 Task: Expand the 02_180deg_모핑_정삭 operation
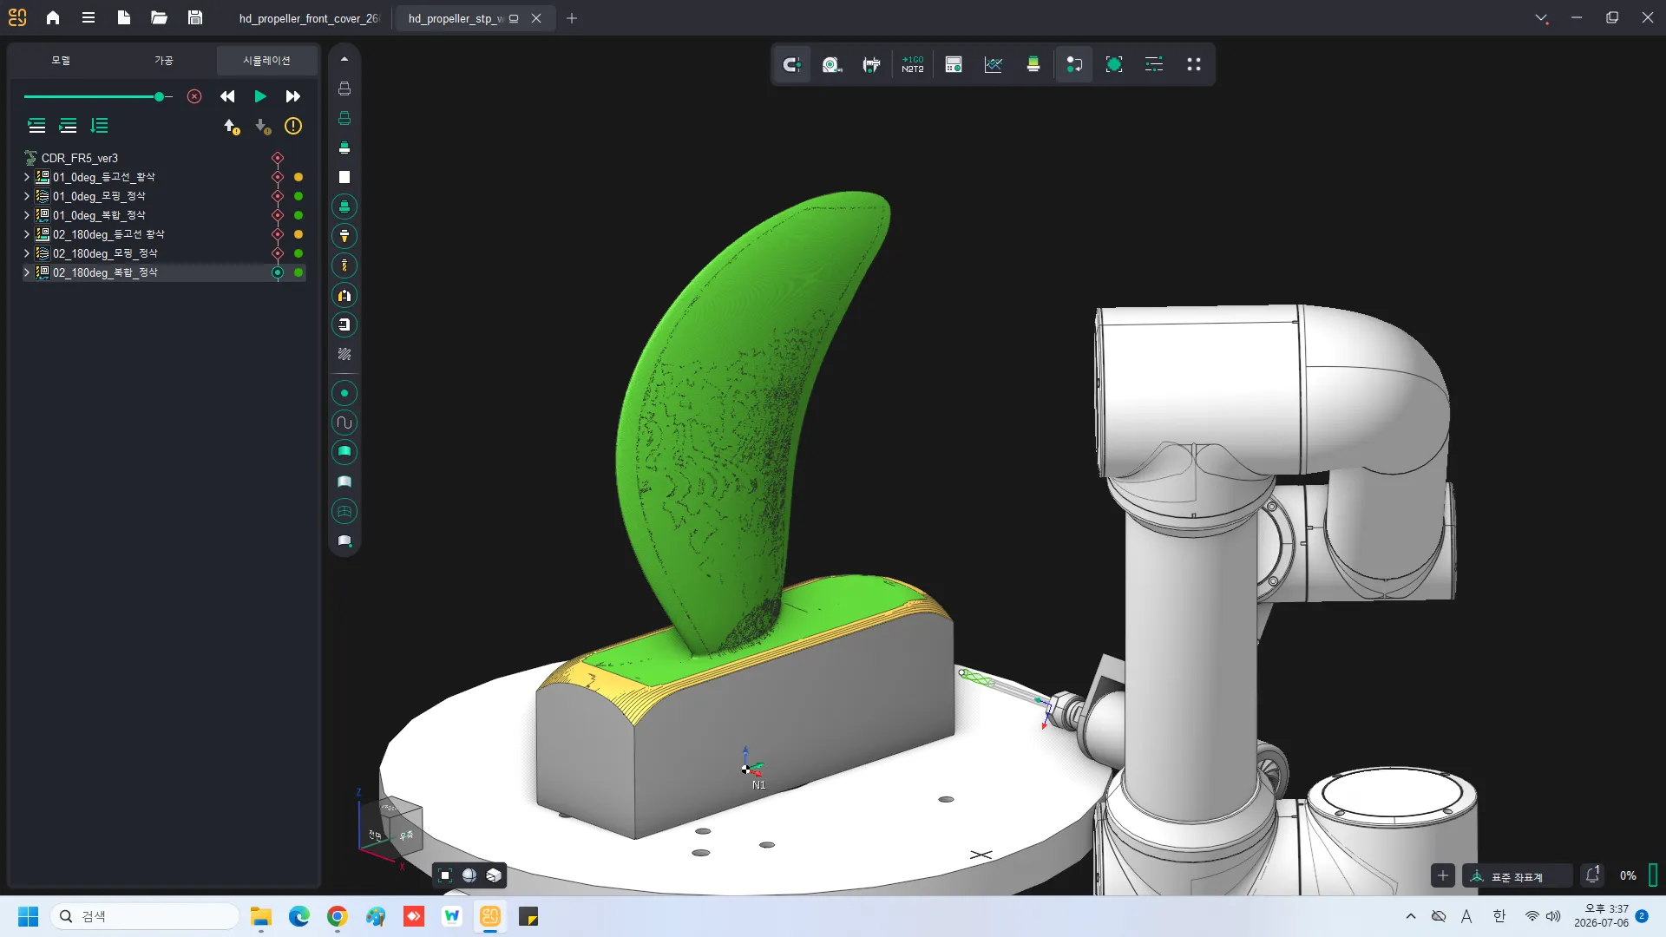(x=27, y=253)
